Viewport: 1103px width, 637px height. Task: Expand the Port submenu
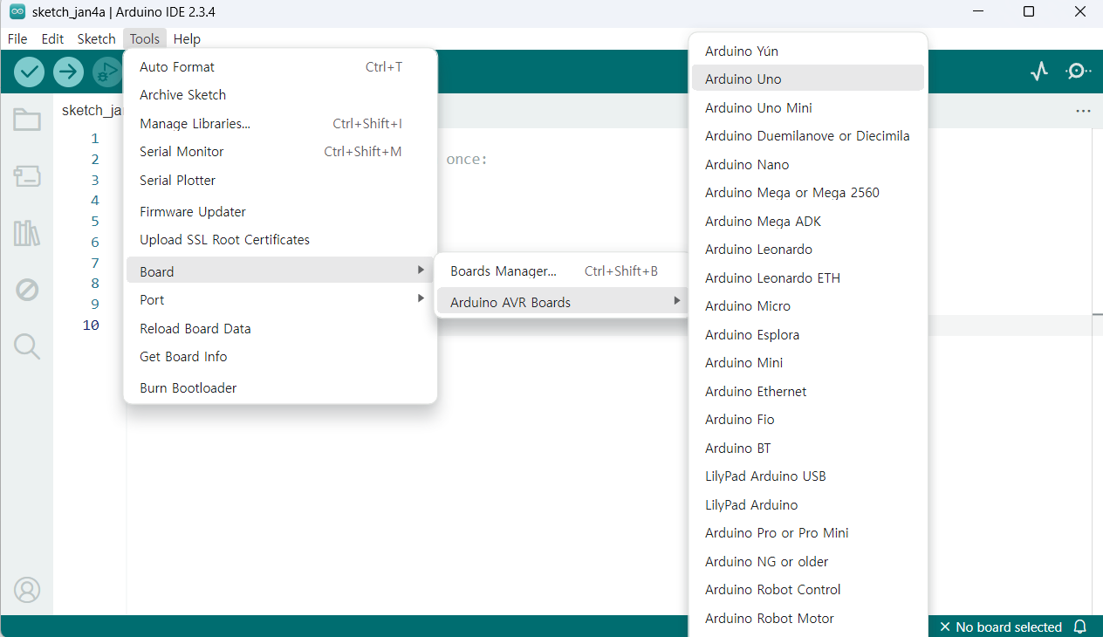pos(280,299)
